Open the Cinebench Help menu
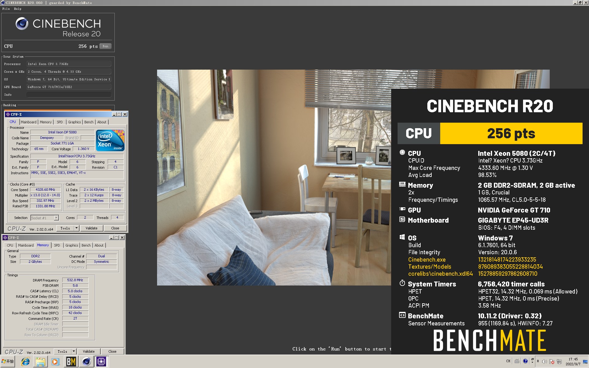 pos(18,9)
